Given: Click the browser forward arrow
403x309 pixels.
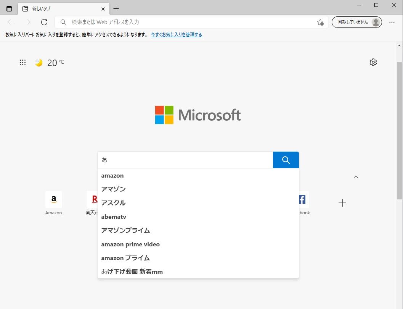Looking at the screenshot, I should pyautogui.click(x=27, y=22).
